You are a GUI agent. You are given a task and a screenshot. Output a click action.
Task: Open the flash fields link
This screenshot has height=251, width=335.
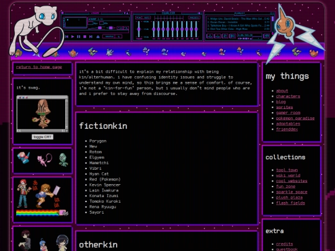point(290,203)
